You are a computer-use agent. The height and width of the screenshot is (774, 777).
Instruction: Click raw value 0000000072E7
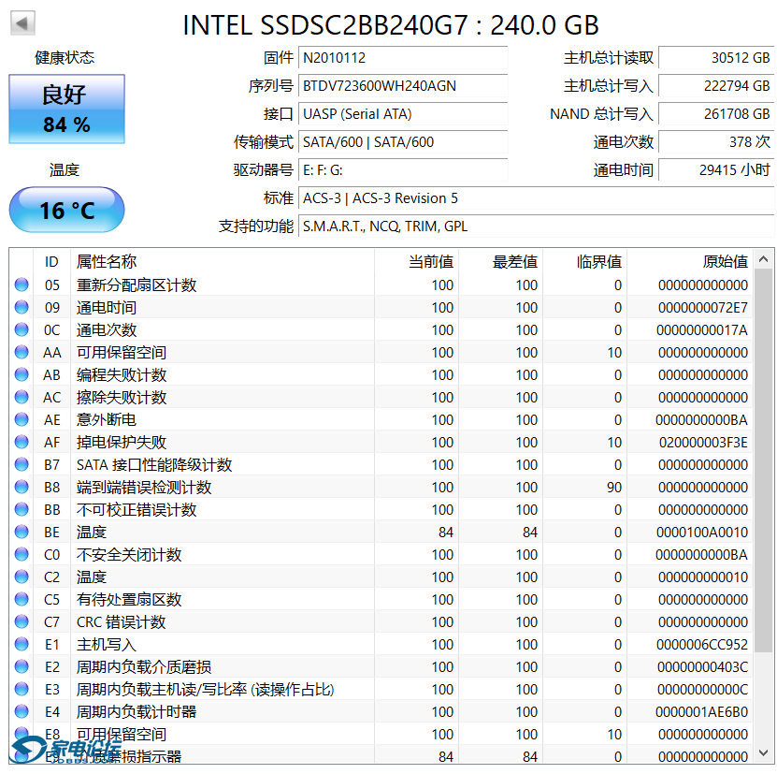coord(703,308)
